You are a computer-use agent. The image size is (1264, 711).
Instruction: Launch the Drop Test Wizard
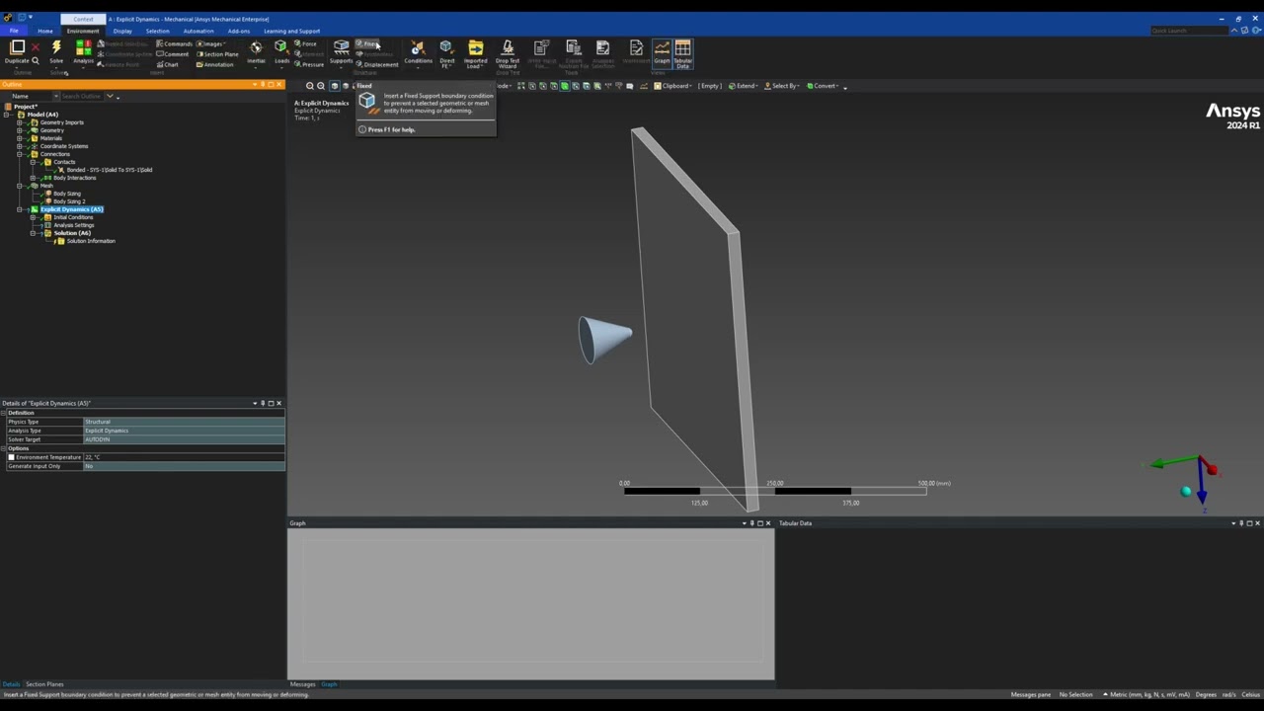[508, 53]
